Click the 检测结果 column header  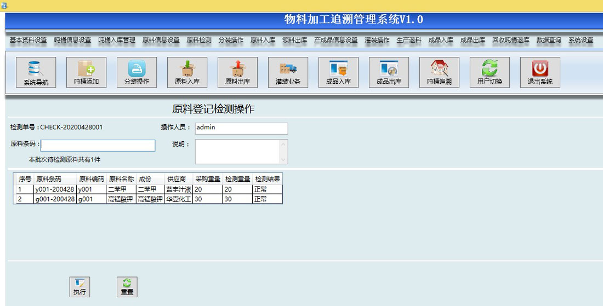pyautogui.click(x=268, y=179)
